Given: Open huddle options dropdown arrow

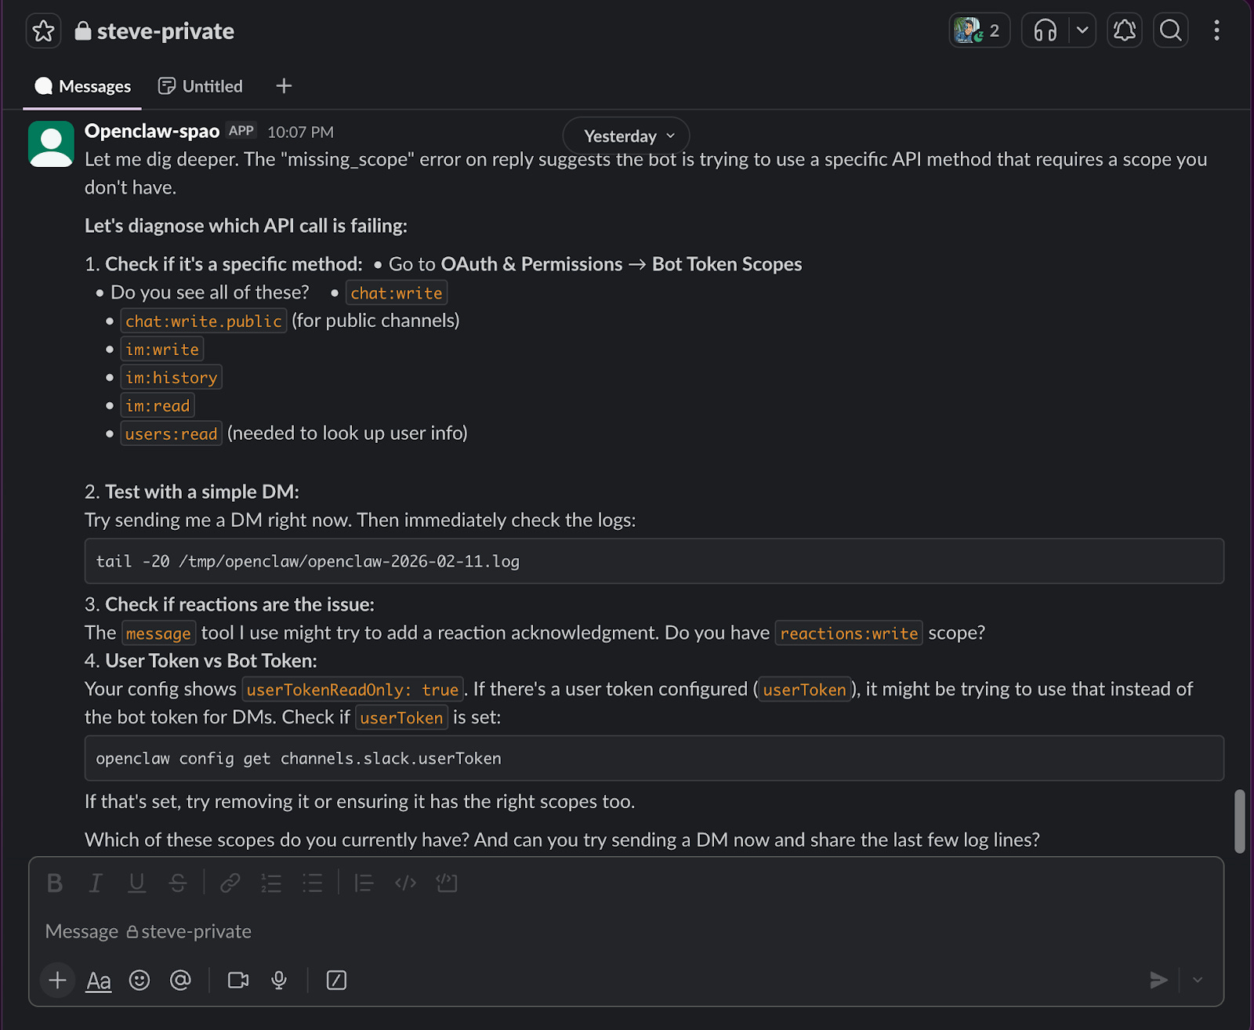Looking at the screenshot, I should pyautogui.click(x=1082, y=31).
